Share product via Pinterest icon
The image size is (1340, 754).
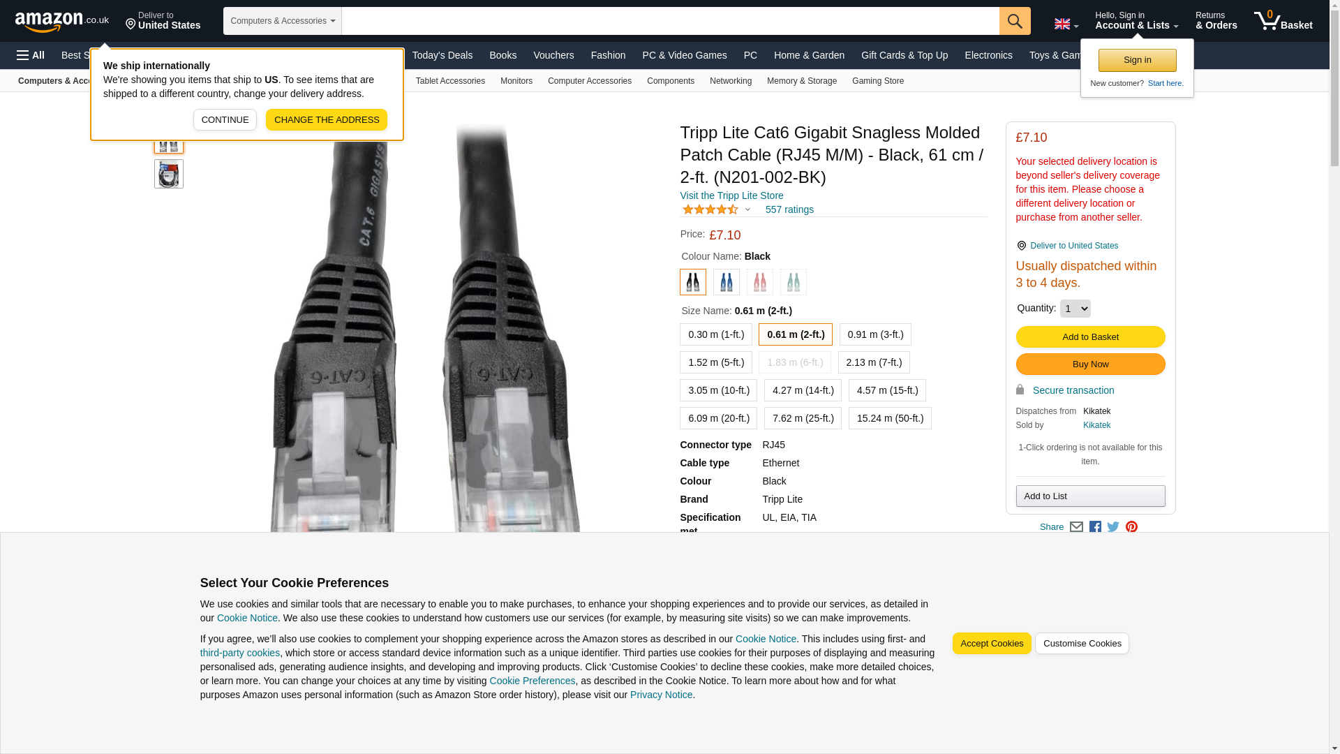tap(1131, 527)
